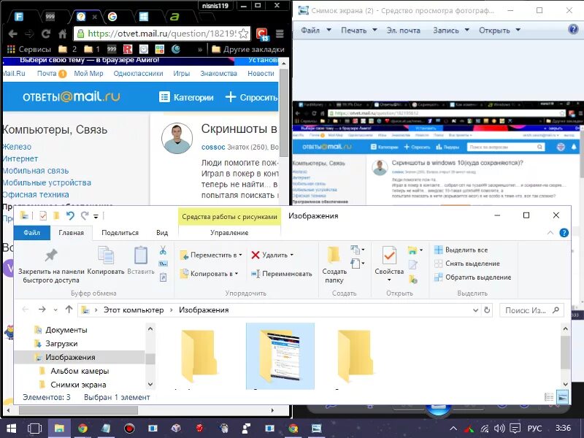
Task: Click Выделить все in ribbon
Action: point(461,250)
